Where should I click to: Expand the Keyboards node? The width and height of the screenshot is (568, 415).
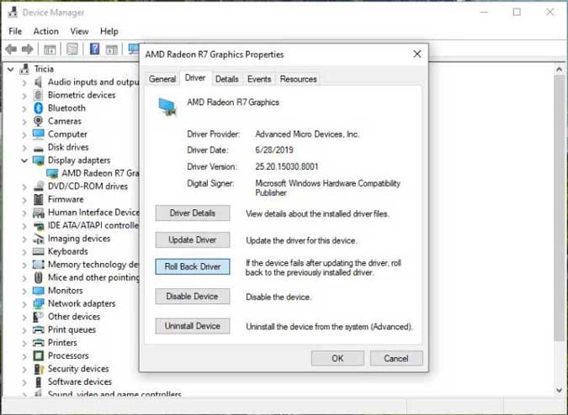click(24, 251)
